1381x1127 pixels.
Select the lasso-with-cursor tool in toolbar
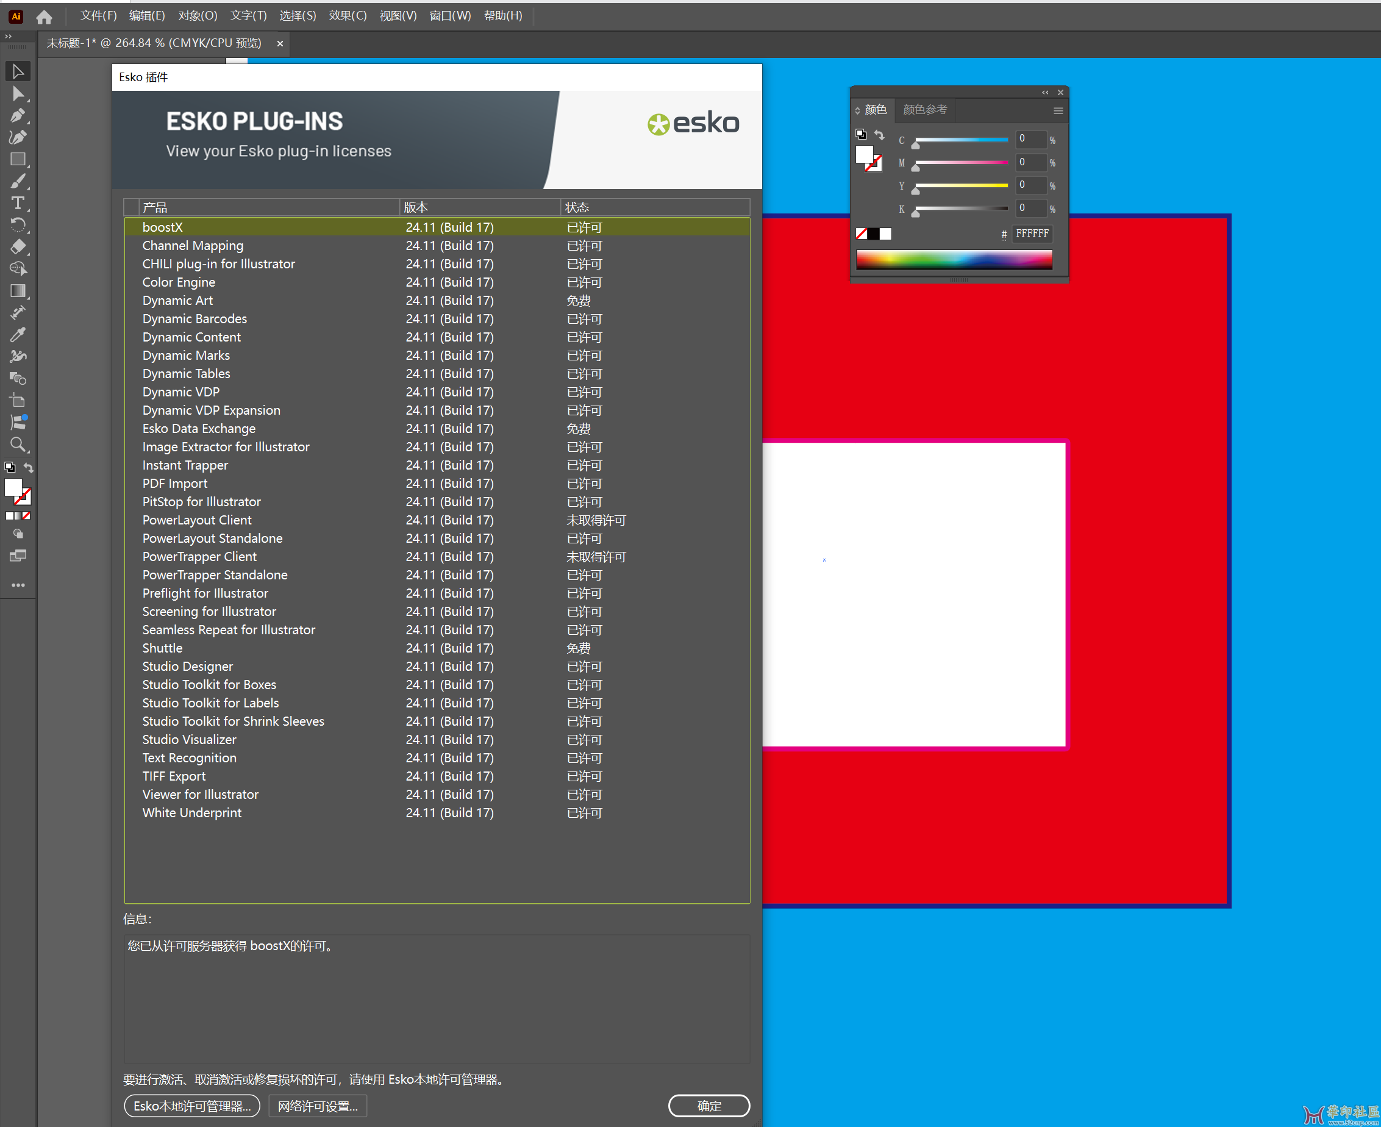pyautogui.click(x=18, y=269)
